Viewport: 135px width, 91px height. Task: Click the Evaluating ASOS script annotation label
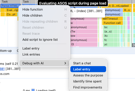click(x=73, y=3)
